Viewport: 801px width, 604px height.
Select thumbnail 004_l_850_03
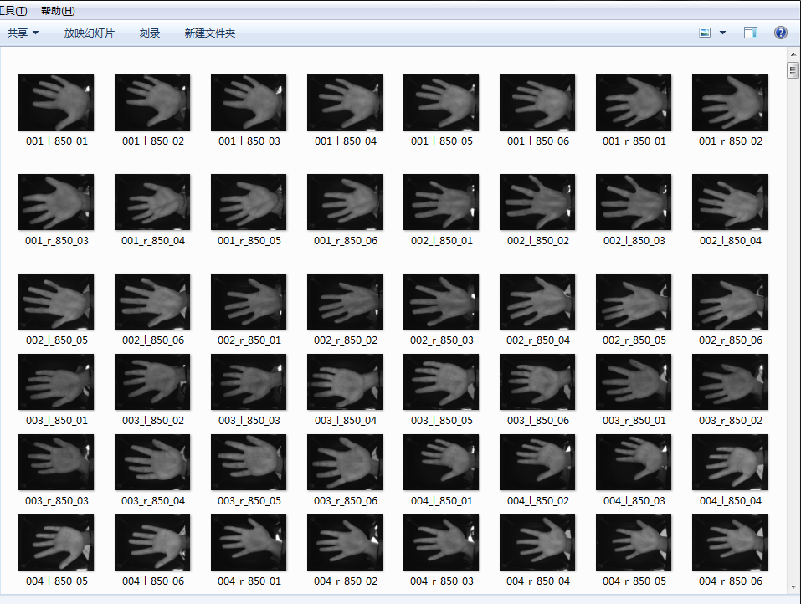[x=634, y=462]
